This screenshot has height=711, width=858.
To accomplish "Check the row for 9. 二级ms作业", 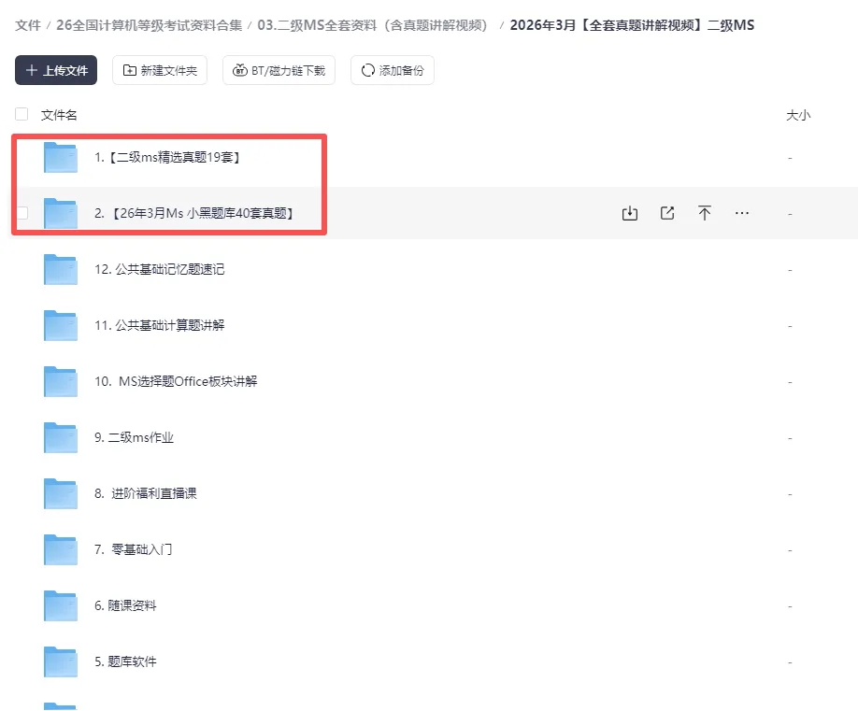I will point(21,437).
